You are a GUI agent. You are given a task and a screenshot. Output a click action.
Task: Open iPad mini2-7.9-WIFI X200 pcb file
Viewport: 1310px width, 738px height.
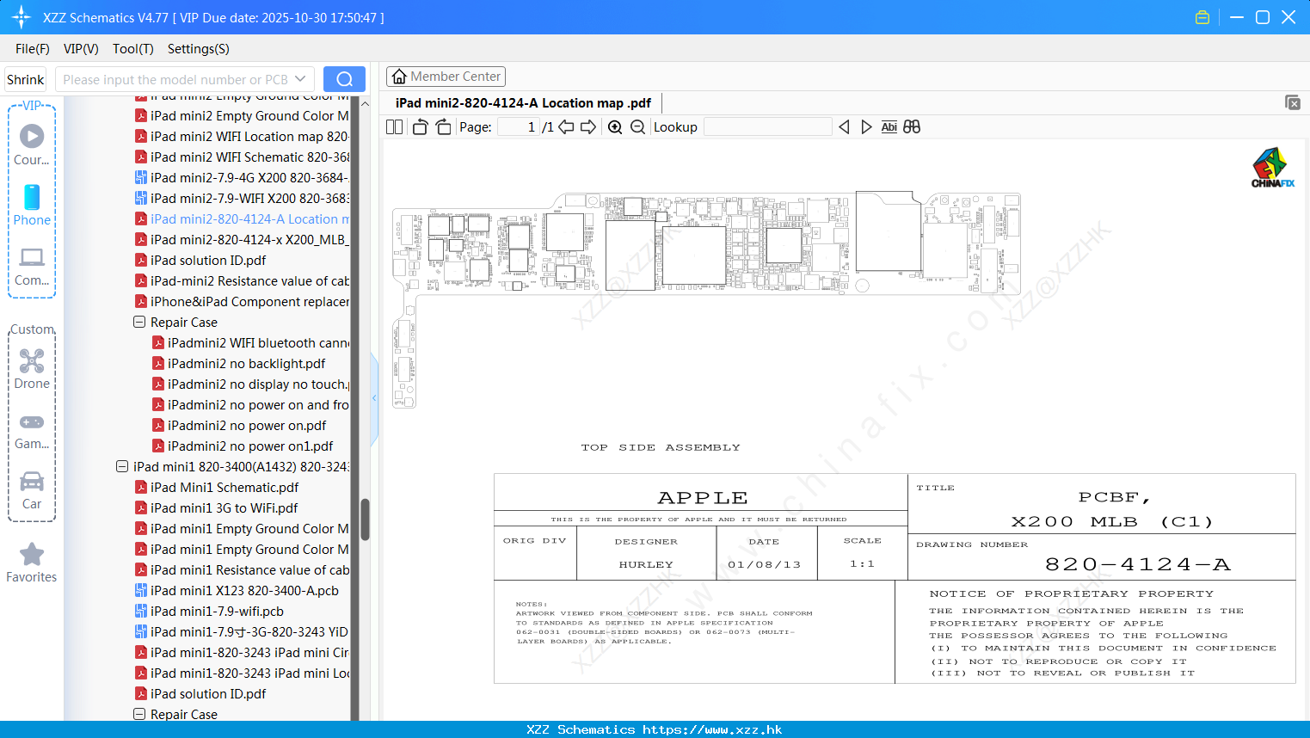(242, 199)
